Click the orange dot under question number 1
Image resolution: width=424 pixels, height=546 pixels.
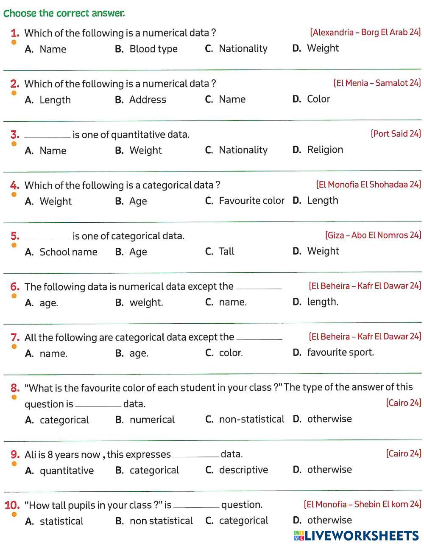pos(14,42)
